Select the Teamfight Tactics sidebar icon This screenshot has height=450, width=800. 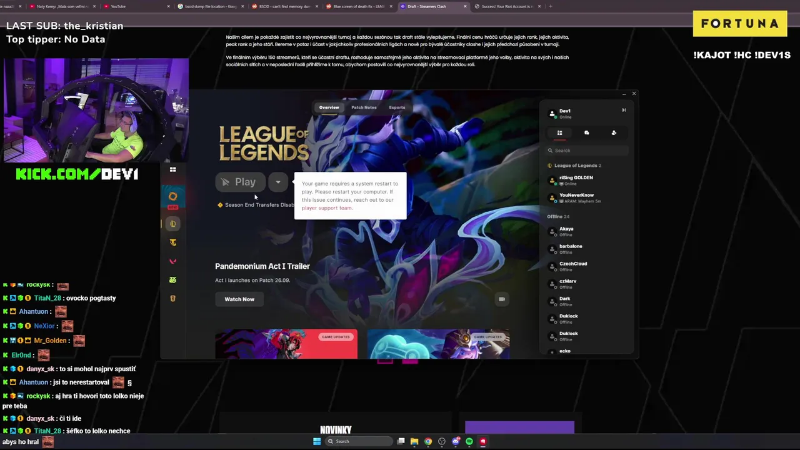click(x=173, y=242)
